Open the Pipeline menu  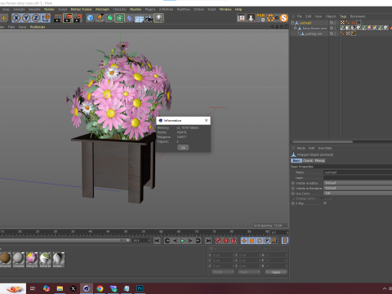[x=136, y=9]
